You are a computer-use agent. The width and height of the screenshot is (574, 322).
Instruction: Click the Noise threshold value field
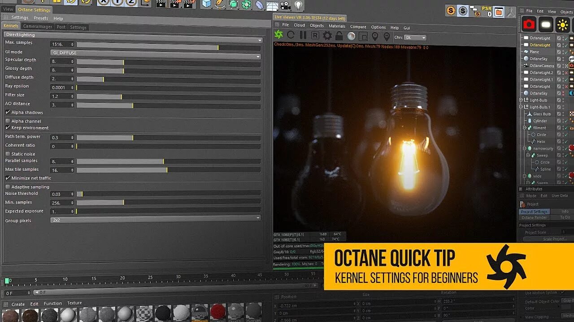click(x=62, y=194)
